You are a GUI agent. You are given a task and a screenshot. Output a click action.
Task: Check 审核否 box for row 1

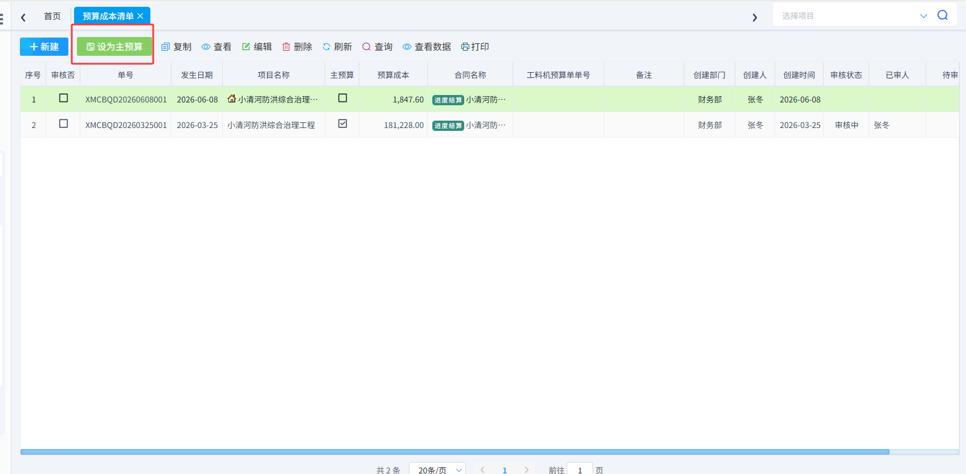coord(63,98)
